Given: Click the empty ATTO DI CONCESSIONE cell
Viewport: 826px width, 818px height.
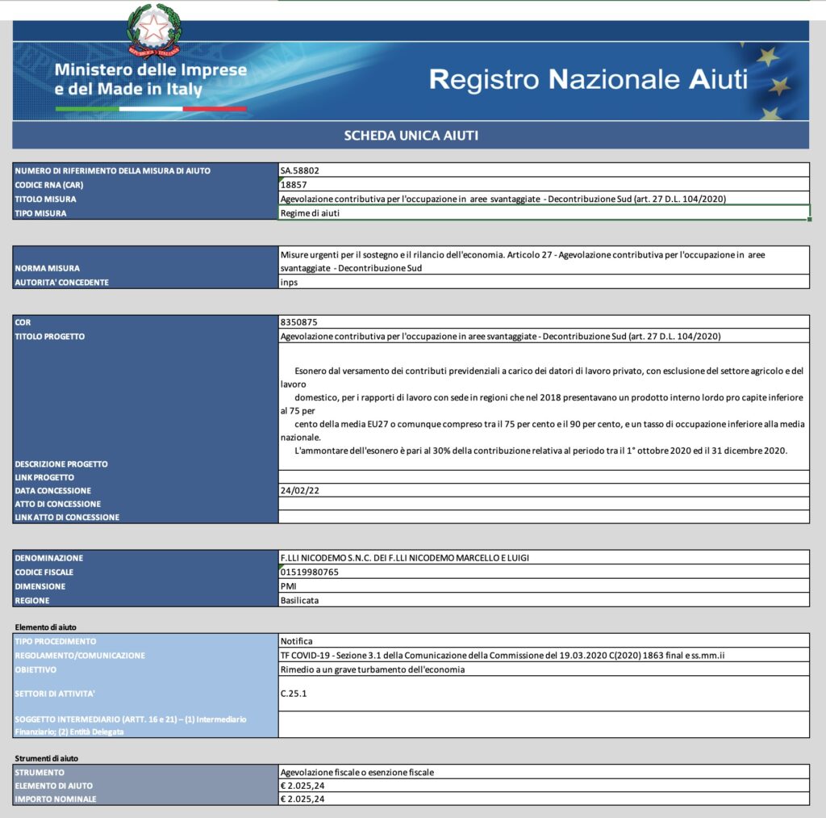Looking at the screenshot, I should (544, 503).
